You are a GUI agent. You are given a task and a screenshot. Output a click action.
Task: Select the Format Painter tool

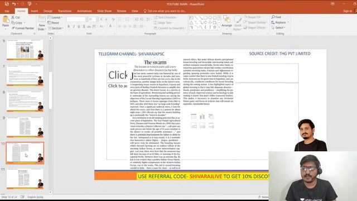23,28
